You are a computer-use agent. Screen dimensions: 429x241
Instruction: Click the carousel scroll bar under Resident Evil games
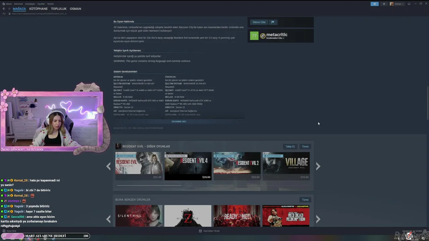(x=149, y=185)
